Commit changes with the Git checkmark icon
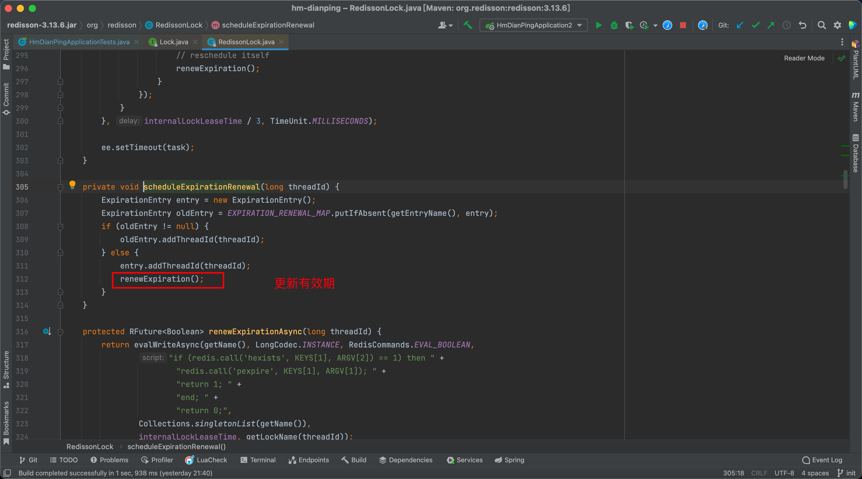Viewport: 862px width, 479px height. tap(755, 25)
